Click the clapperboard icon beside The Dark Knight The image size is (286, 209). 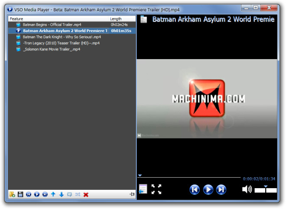(x=18, y=37)
